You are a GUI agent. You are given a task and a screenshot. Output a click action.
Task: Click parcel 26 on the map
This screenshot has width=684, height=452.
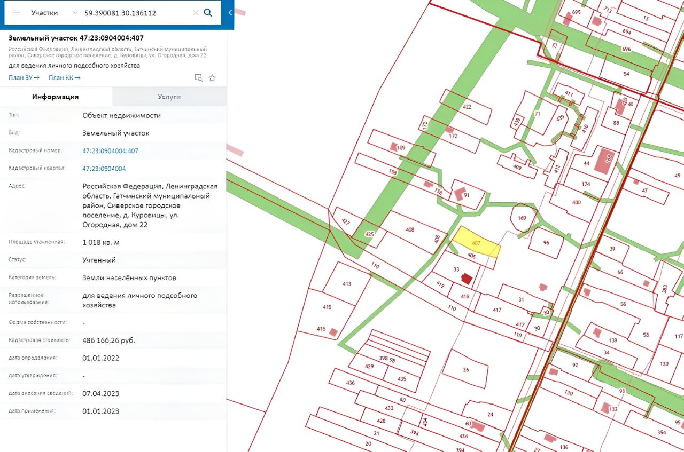[x=465, y=369]
